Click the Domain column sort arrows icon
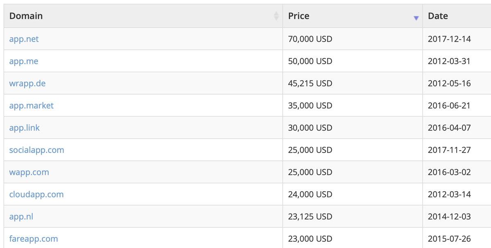 click(276, 16)
